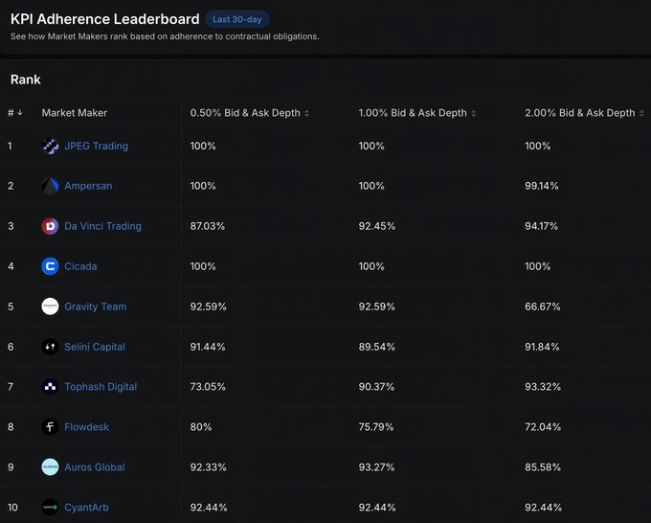Screen dimensions: 651x523
Task: Select the 92.33% value for Auros Global
Action: tap(208, 466)
